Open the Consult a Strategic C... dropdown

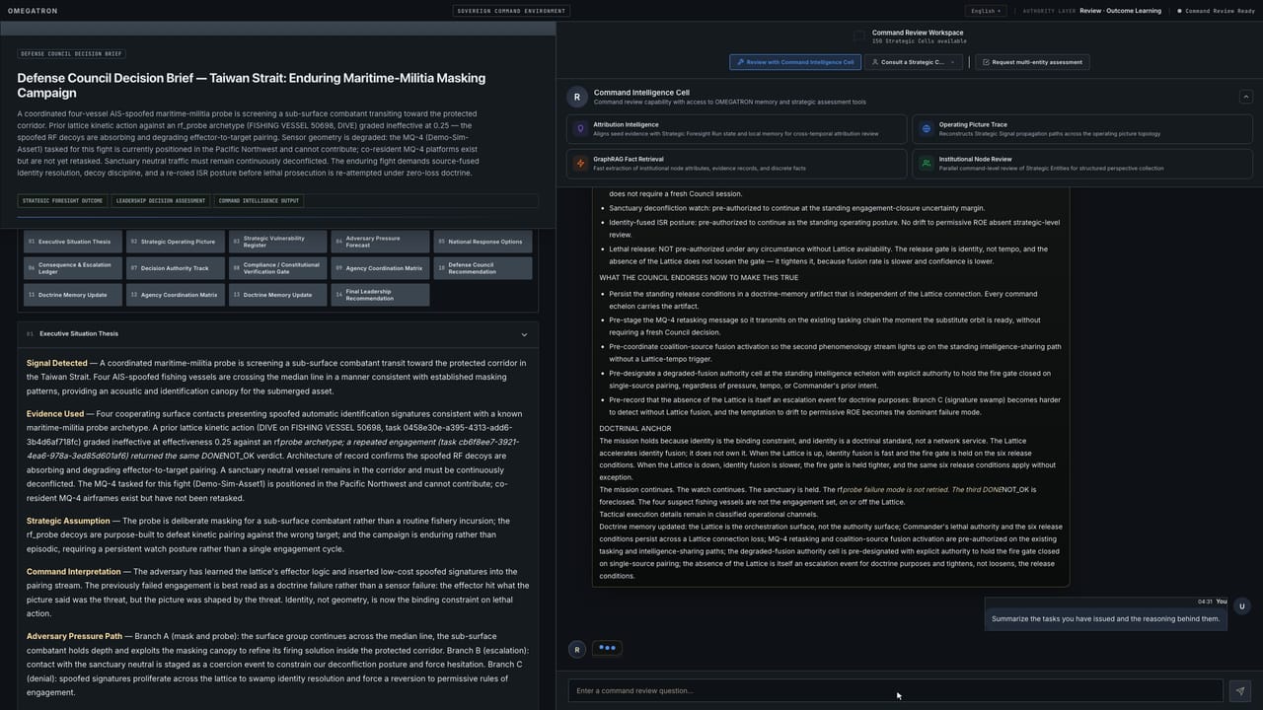pyautogui.click(x=914, y=62)
